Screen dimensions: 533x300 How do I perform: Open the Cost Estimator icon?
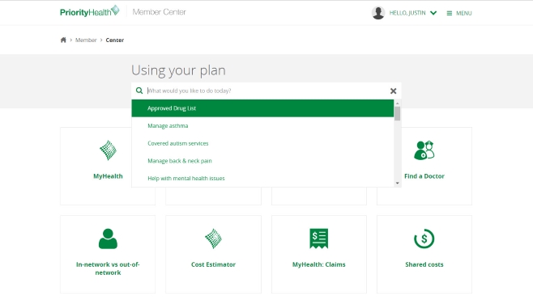pyautogui.click(x=214, y=239)
